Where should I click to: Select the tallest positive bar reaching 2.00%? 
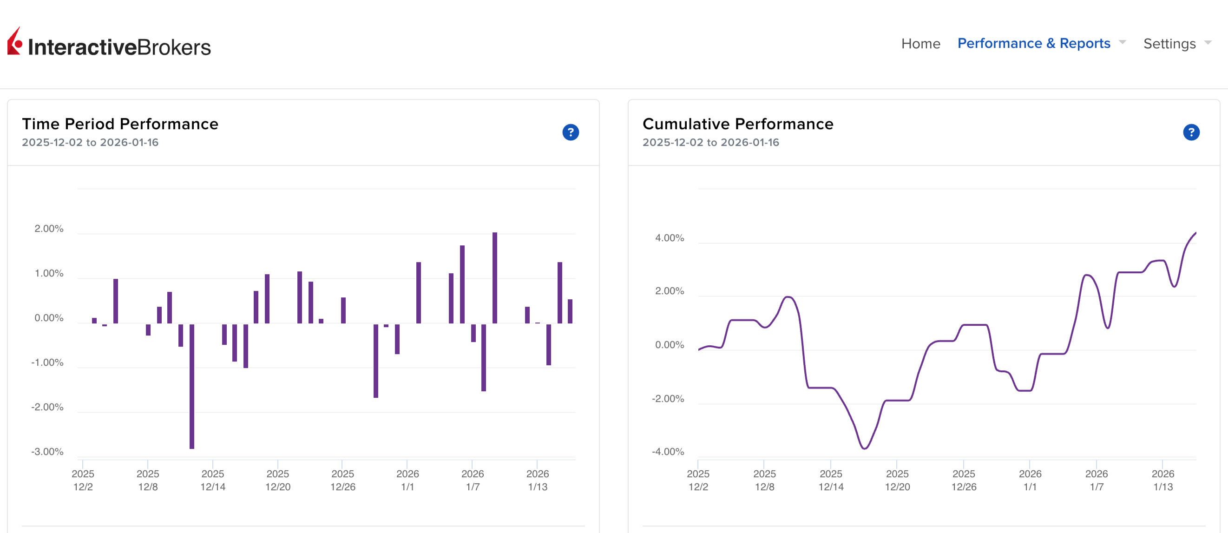click(494, 277)
